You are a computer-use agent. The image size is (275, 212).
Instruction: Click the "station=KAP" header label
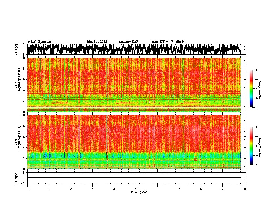tap(129, 42)
